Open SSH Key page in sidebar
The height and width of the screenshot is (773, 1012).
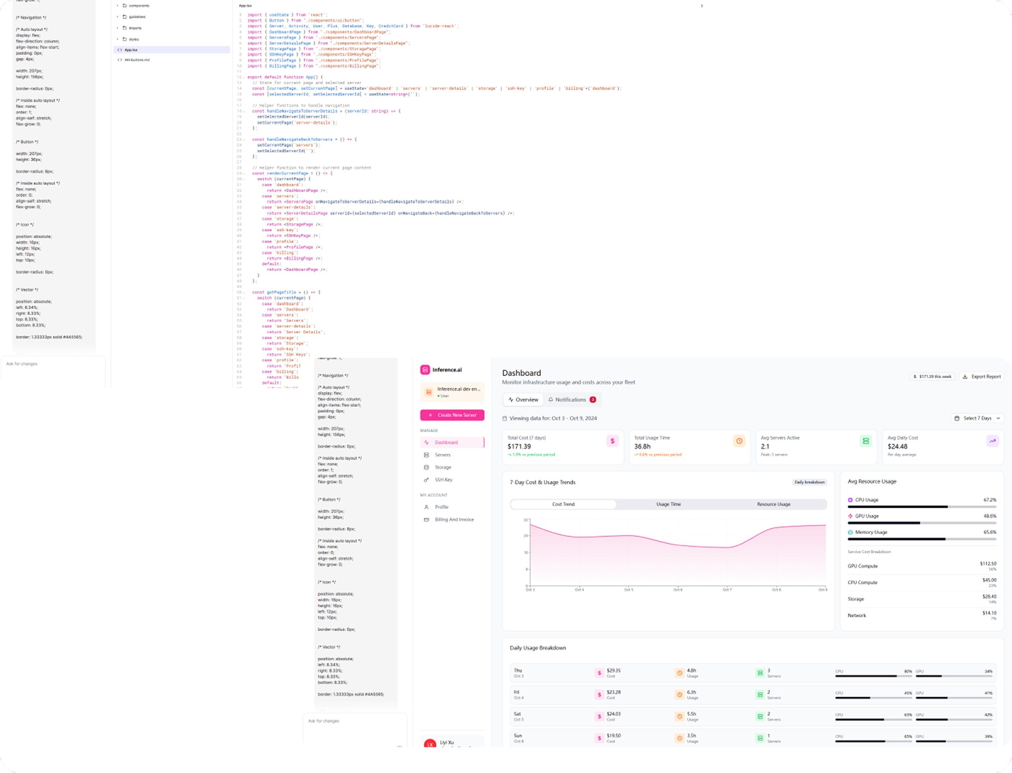[x=443, y=480]
